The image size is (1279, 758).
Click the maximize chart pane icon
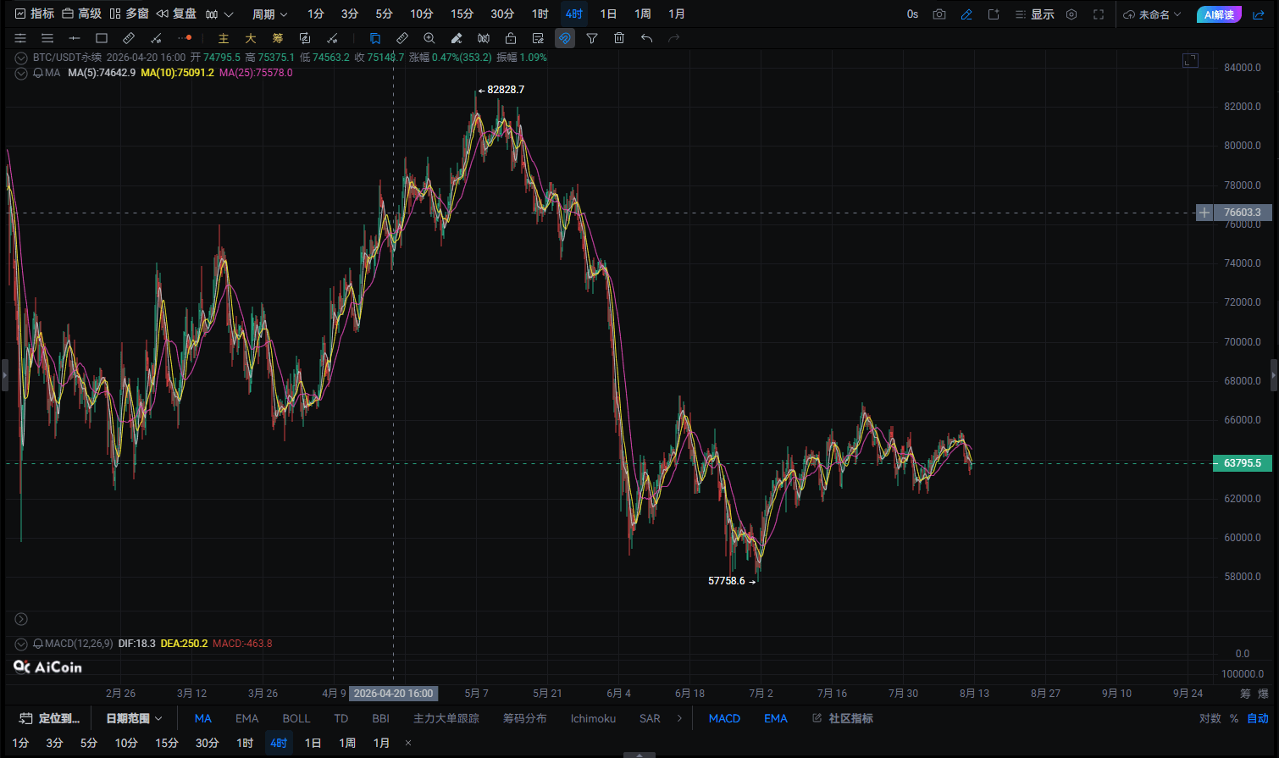coord(1190,60)
